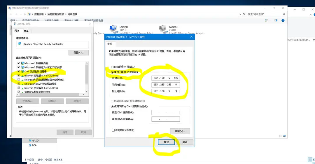This screenshot has height=164, width=315.
Task: Switch to 共享 tab in 以太网0 属性
Action: coord(26,31)
